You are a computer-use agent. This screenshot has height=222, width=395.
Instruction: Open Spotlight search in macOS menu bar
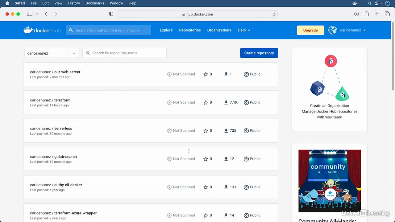pos(370,3)
